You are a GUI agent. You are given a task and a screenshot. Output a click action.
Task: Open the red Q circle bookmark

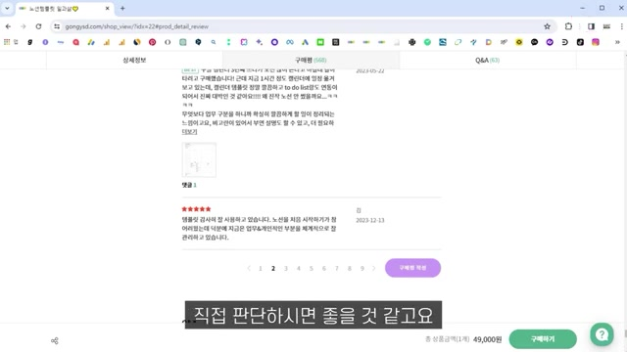75,42
